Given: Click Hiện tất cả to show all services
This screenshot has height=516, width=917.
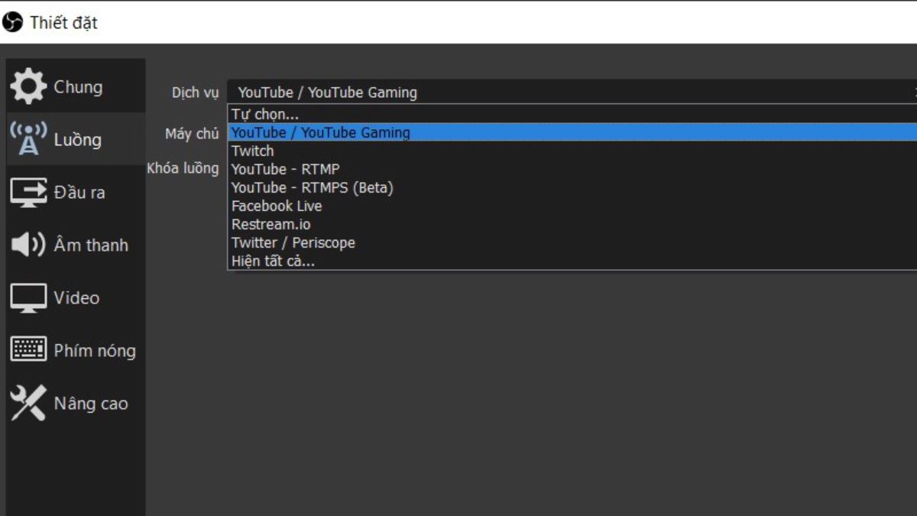Looking at the screenshot, I should tap(274, 261).
